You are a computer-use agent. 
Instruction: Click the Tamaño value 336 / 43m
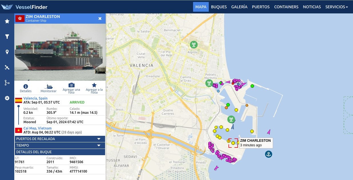54,171
